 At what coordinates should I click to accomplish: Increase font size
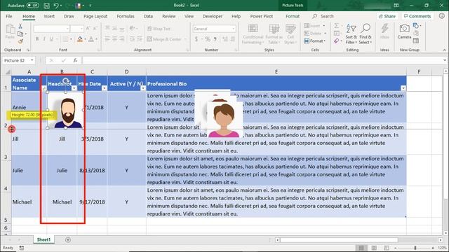(x=88, y=28)
